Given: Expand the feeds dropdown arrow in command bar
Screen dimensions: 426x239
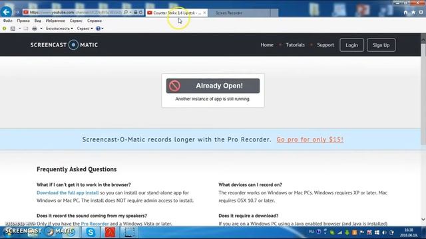Looking at the screenshot, I should (19, 29).
